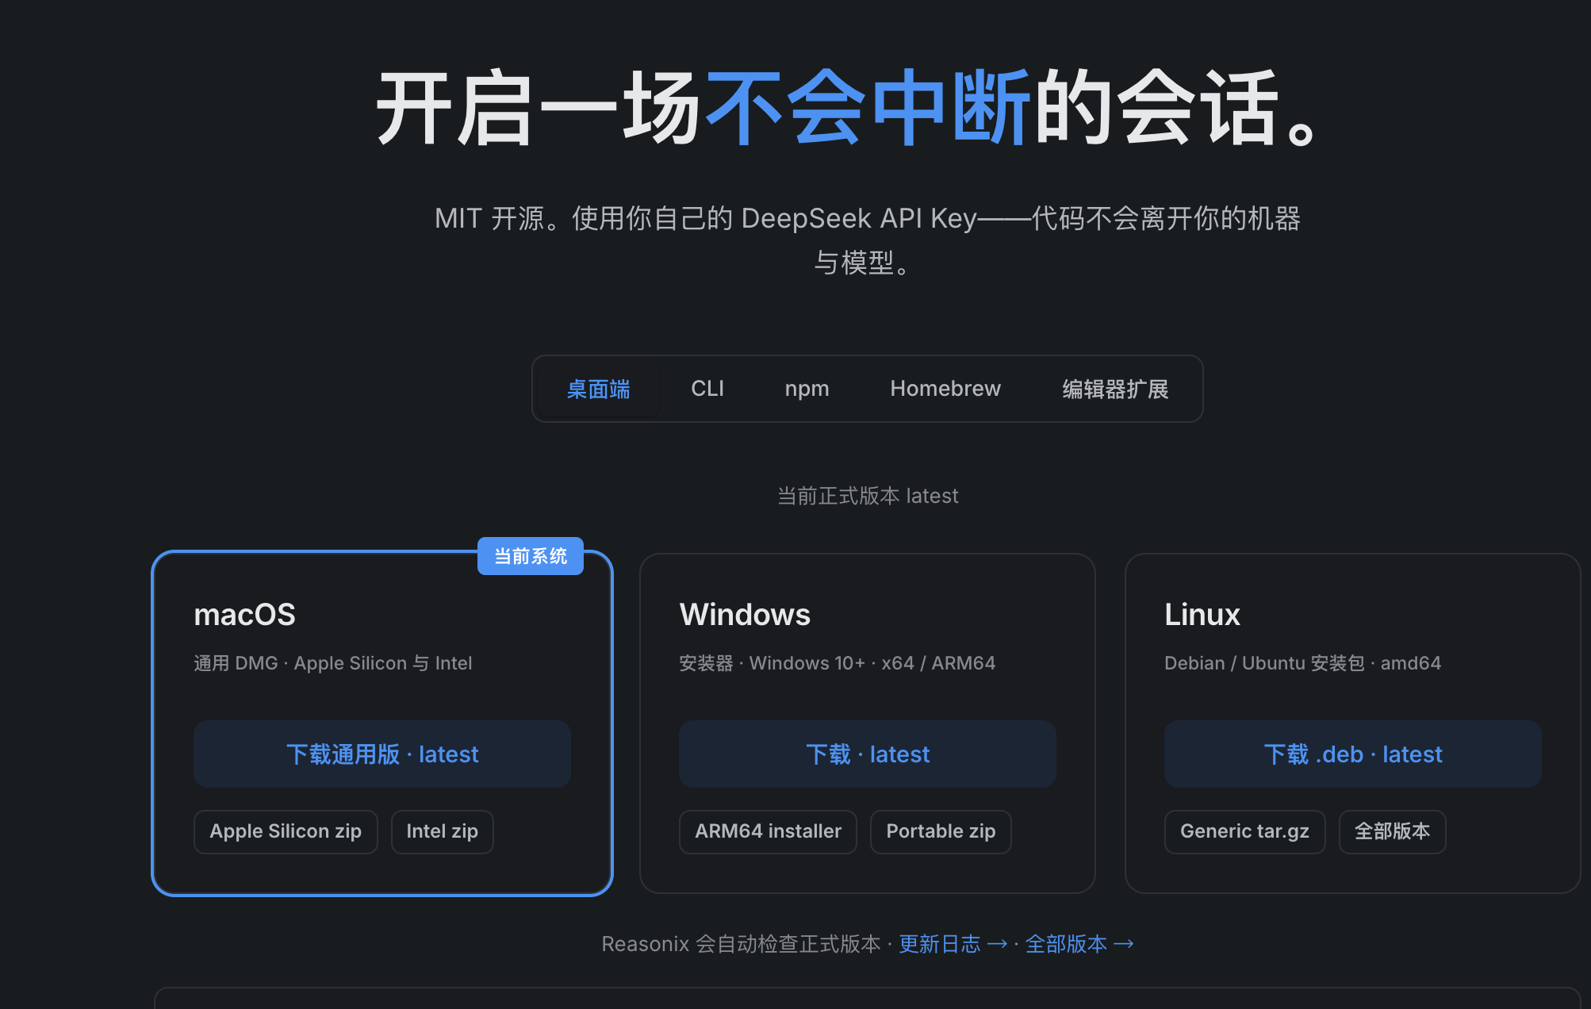Click 下载 · latest for Windows
Image resolution: width=1591 pixels, height=1009 pixels.
click(868, 754)
